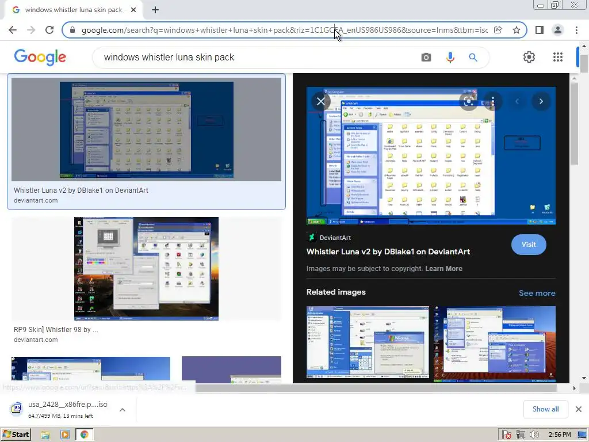Open a new browser tab
This screenshot has height=442, width=589.
pos(155,10)
